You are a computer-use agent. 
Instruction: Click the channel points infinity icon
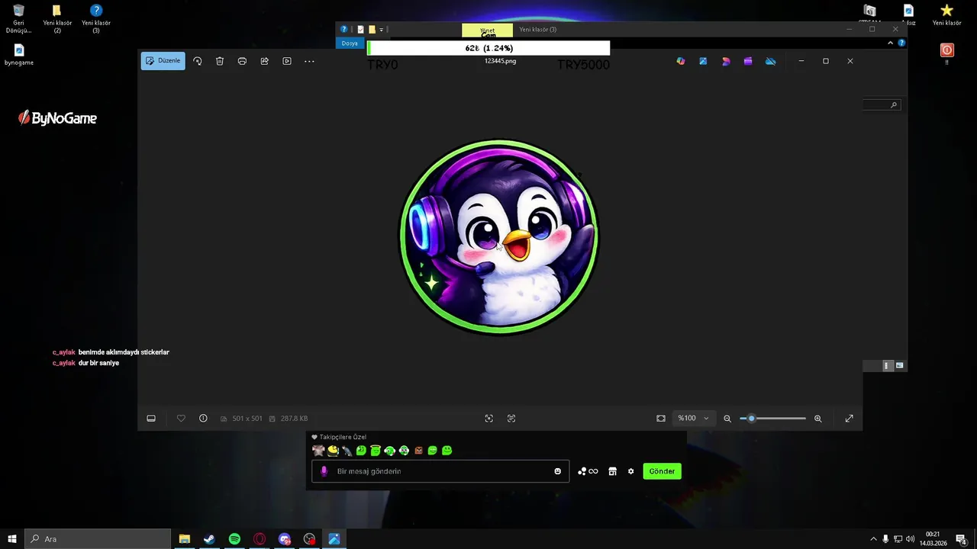pyautogui.click(x=588, y=471)
